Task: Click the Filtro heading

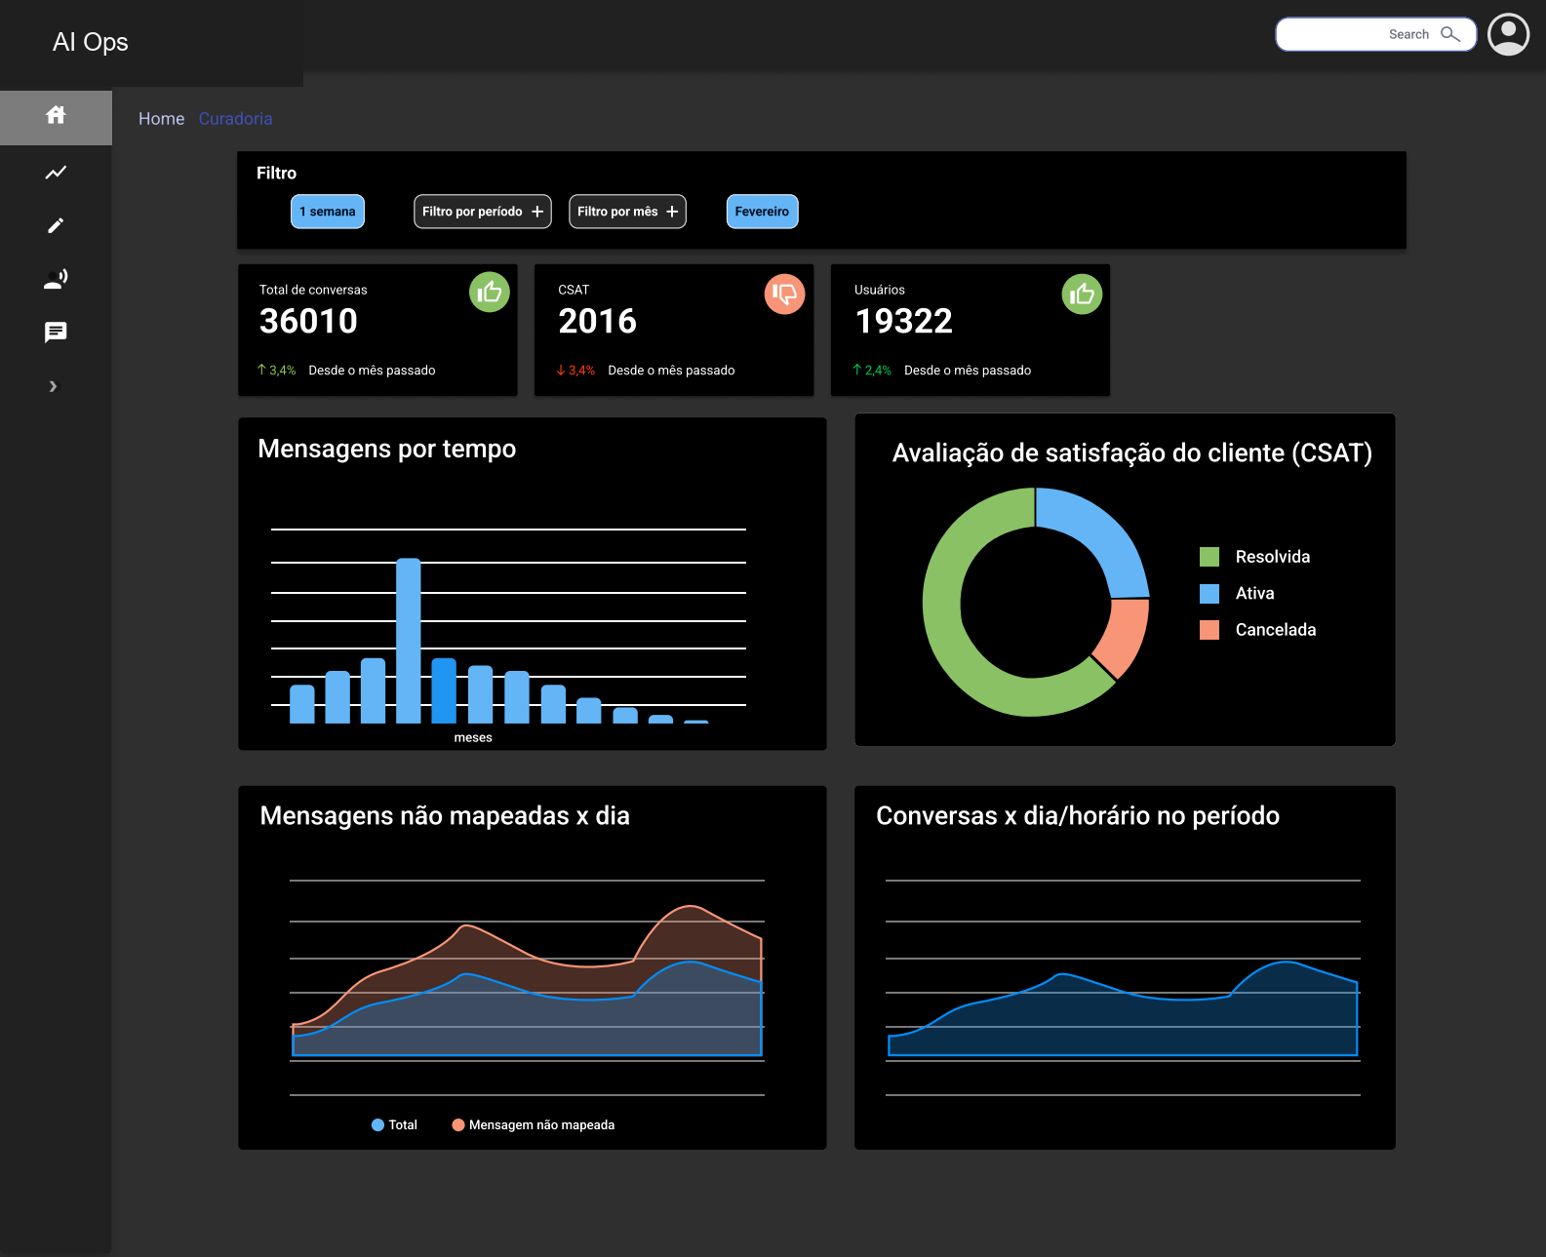Action: [276, 174]
